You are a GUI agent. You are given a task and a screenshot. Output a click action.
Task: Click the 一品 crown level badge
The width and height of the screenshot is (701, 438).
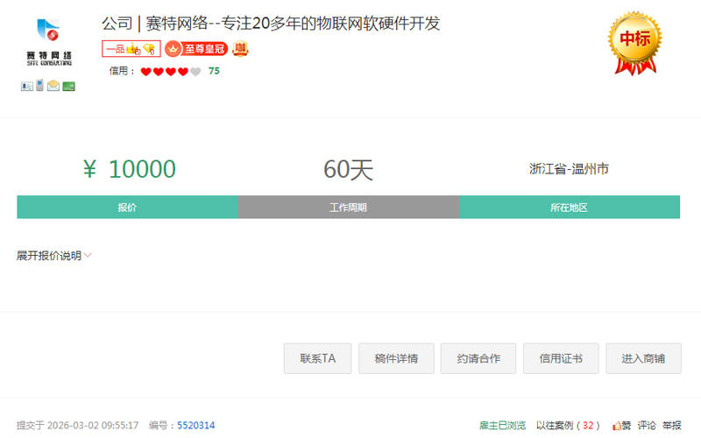[x=131, y=49]
